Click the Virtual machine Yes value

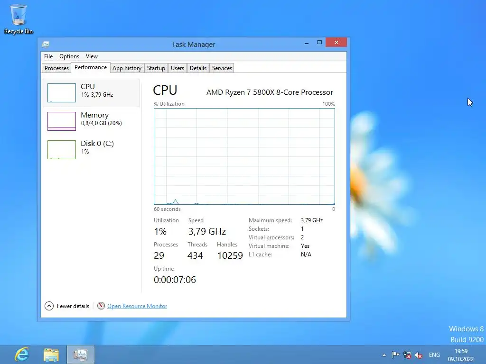[305, 246]
